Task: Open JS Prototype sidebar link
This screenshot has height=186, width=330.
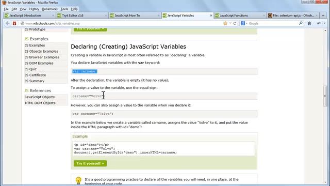Action: click(35, 29)
